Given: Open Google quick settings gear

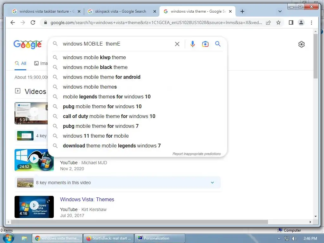Looking at the screenshot, I should click(301, 44).
